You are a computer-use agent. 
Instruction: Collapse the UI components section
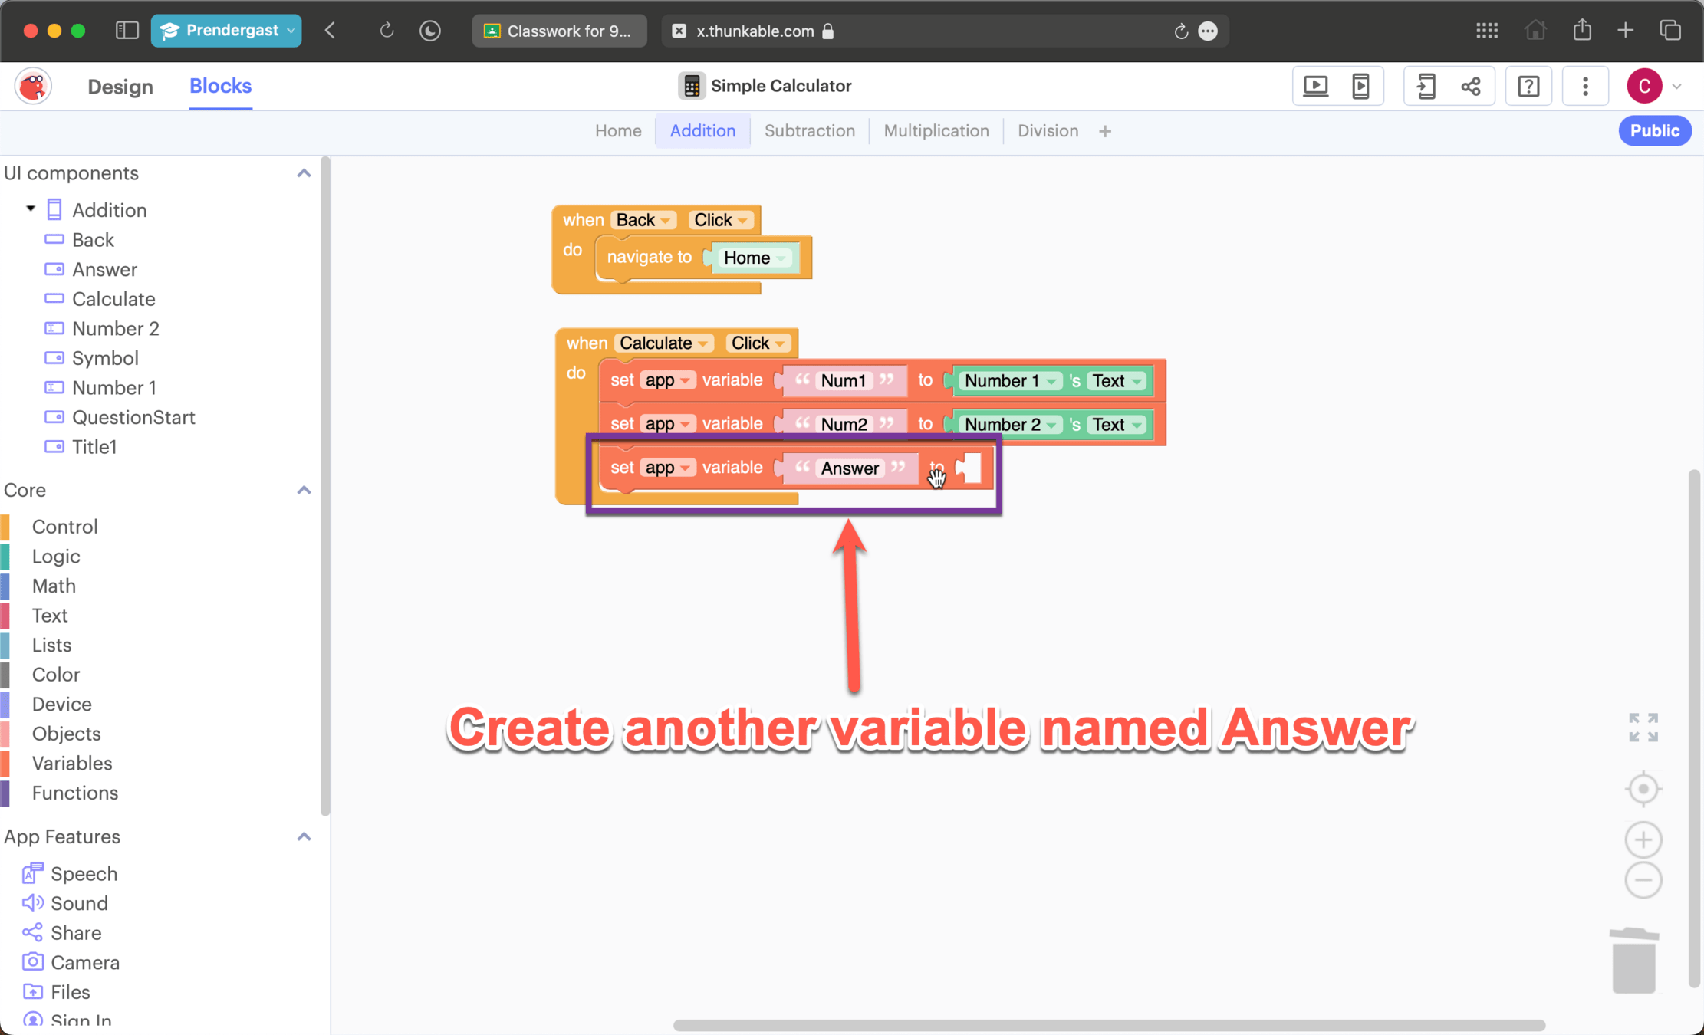pyautogui.click(x=304, y=173)
